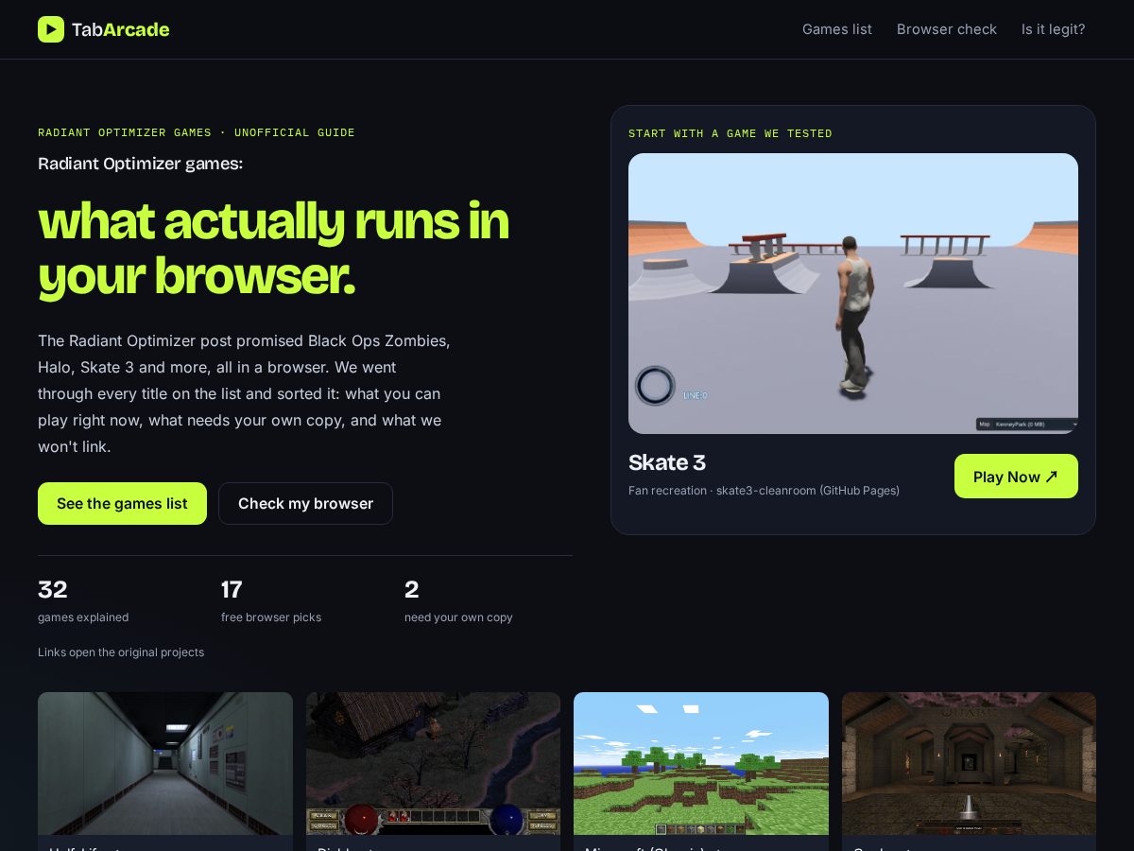Click the '2 need your own copy' stat
Screen dimensions: 1134x851
pos(458,601)
